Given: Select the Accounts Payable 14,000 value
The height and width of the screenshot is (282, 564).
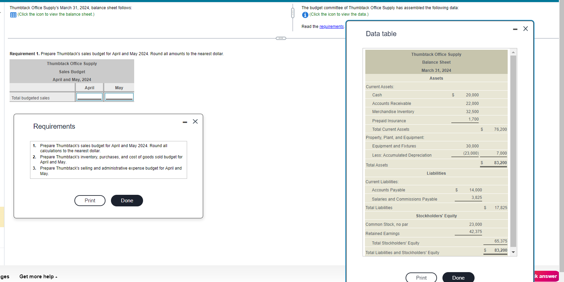Looking at the screenshot, I should pos(476,190).
